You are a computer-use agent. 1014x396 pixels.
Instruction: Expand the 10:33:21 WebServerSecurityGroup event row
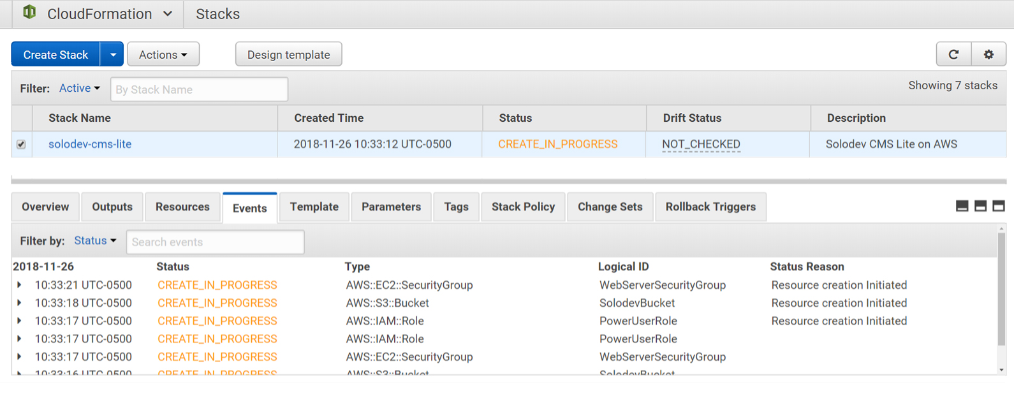point(19,285)
